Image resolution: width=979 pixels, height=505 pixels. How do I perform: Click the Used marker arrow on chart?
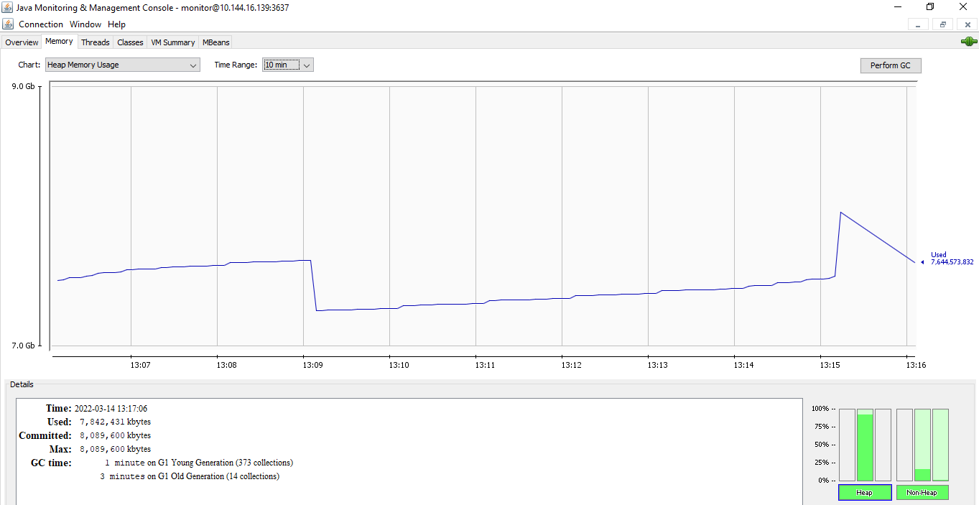click(x=922, y=262)
